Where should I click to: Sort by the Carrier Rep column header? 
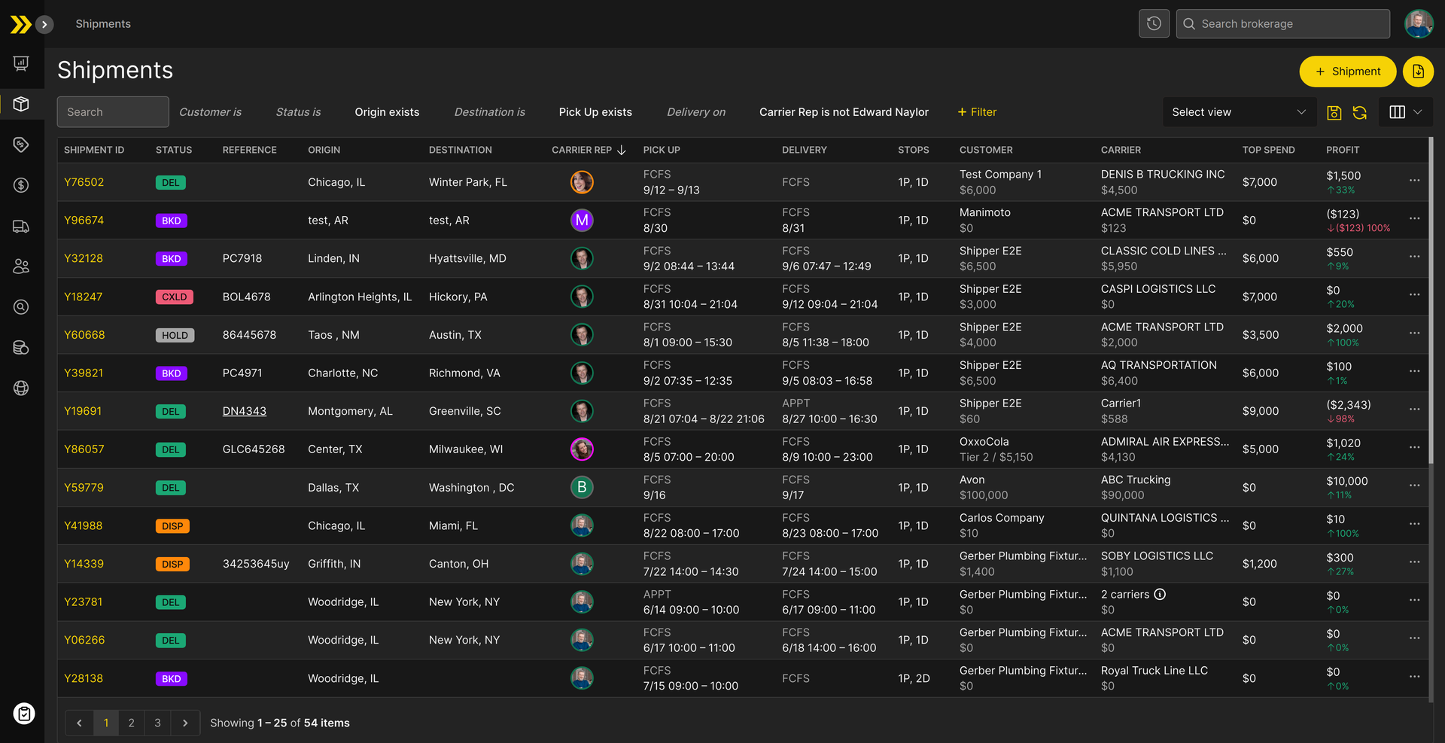589,150
